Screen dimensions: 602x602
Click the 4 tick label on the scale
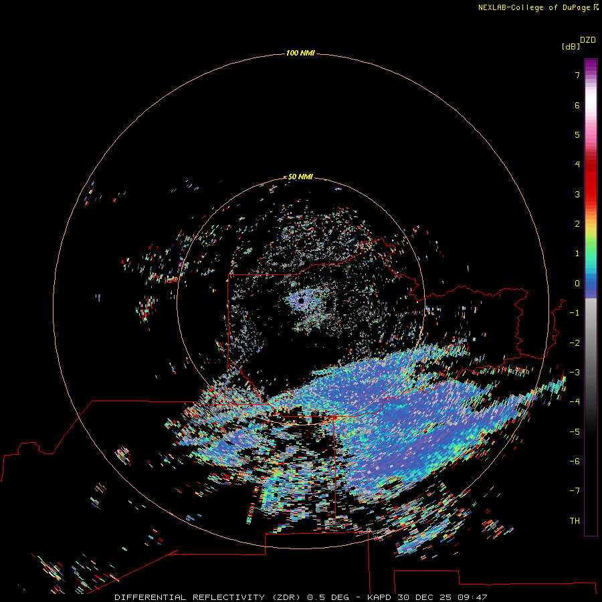coord(577,164)
